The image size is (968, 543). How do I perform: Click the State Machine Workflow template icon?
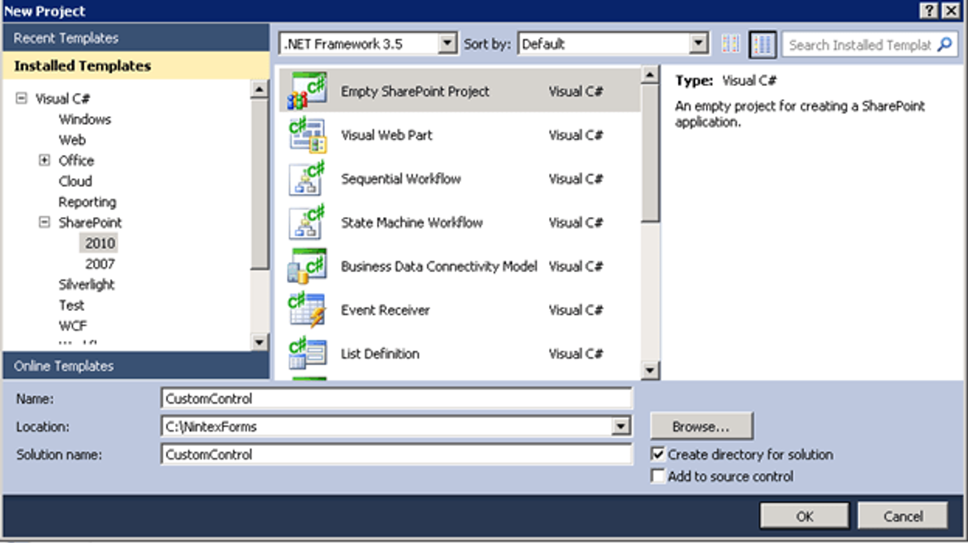(x=307, y=222)
